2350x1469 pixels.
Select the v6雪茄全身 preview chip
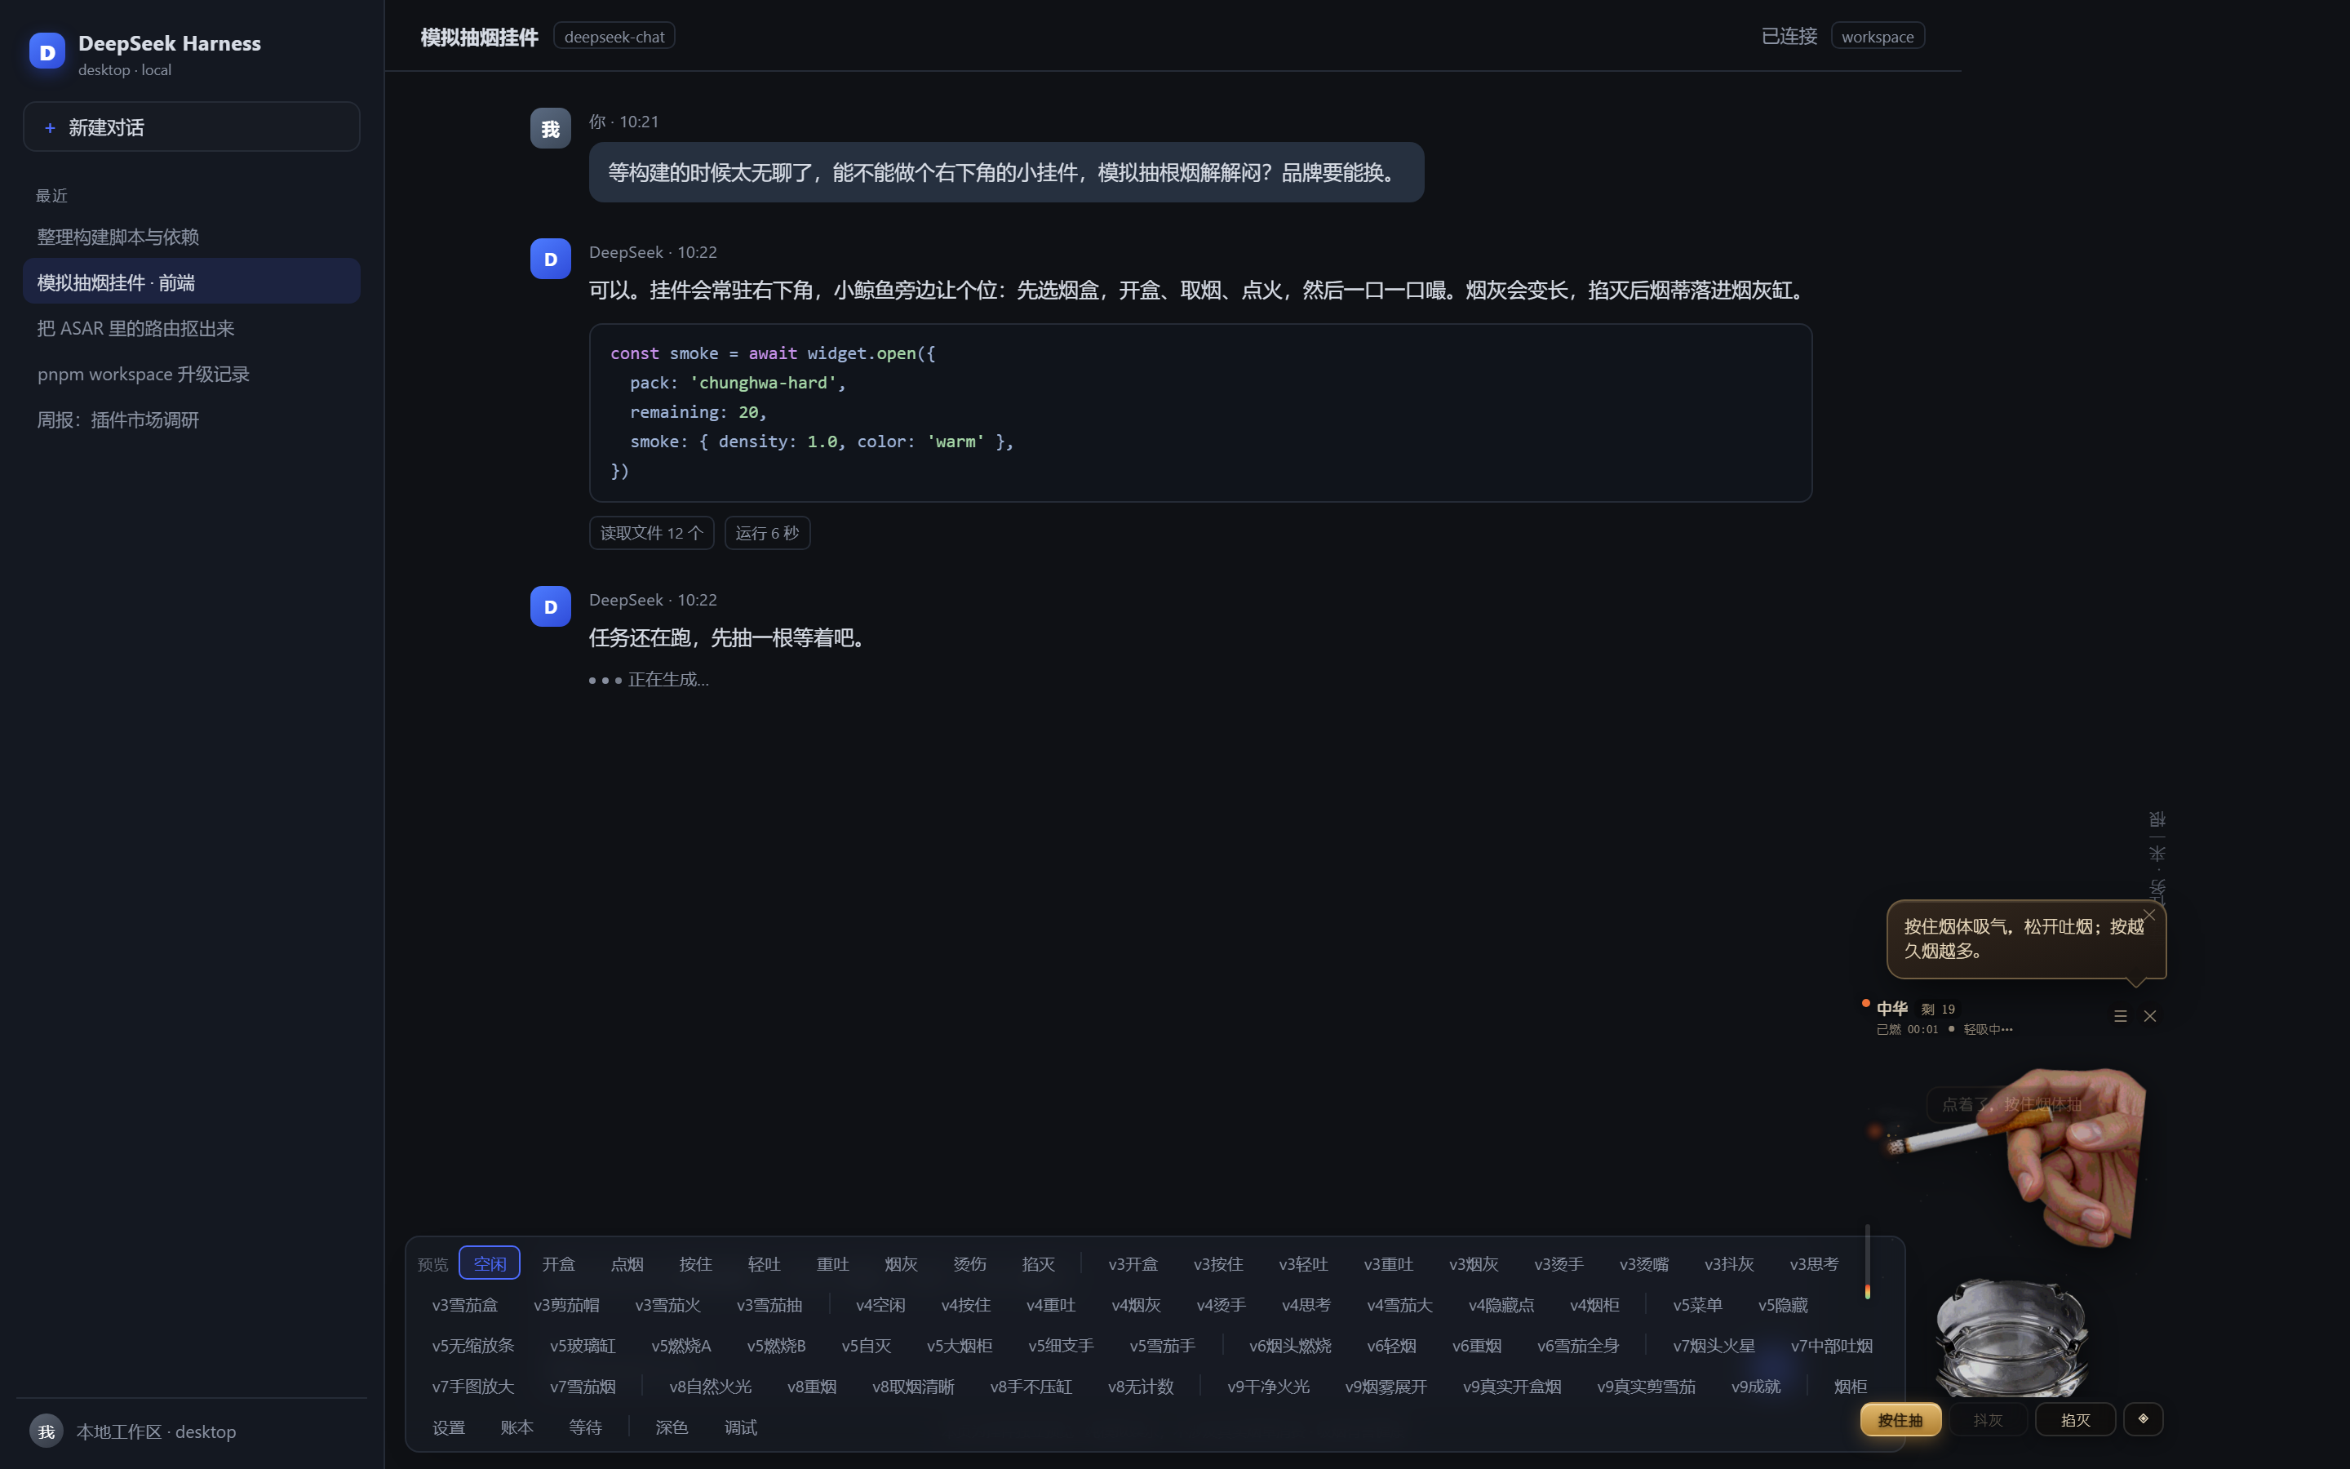(x=1578, y=1345)
